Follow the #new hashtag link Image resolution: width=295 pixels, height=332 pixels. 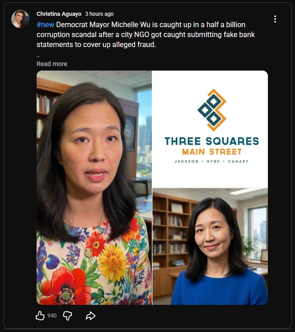point(46,25)
